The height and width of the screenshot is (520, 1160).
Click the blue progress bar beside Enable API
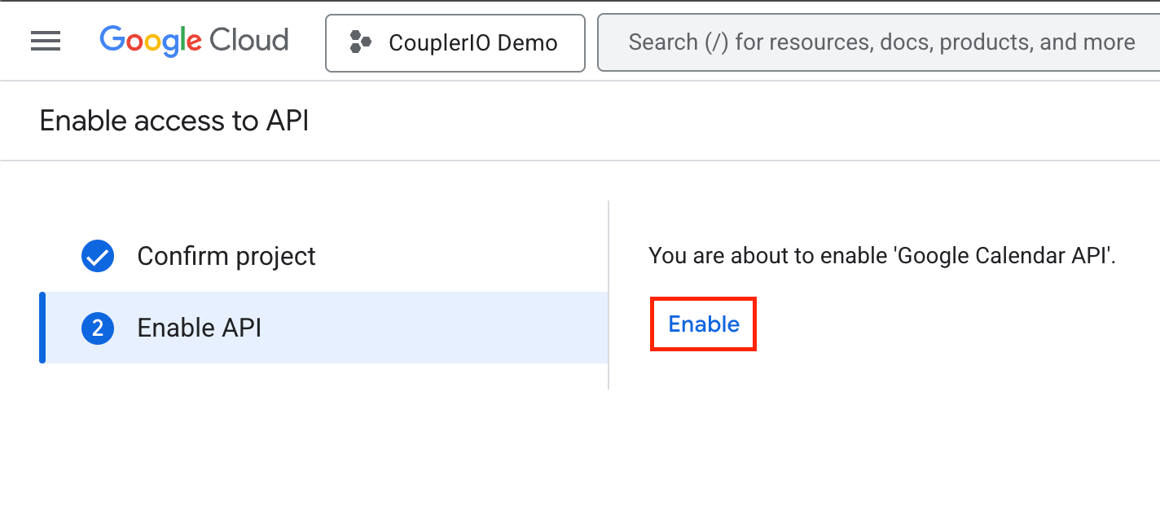(42, 328)
